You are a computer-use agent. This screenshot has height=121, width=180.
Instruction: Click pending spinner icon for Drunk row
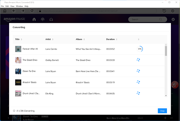click(138, 93)
